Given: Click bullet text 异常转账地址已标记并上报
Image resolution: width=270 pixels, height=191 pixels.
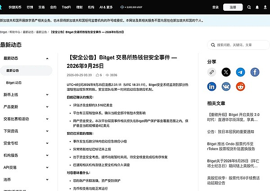Looking at the screenshot, I should 92,149.
